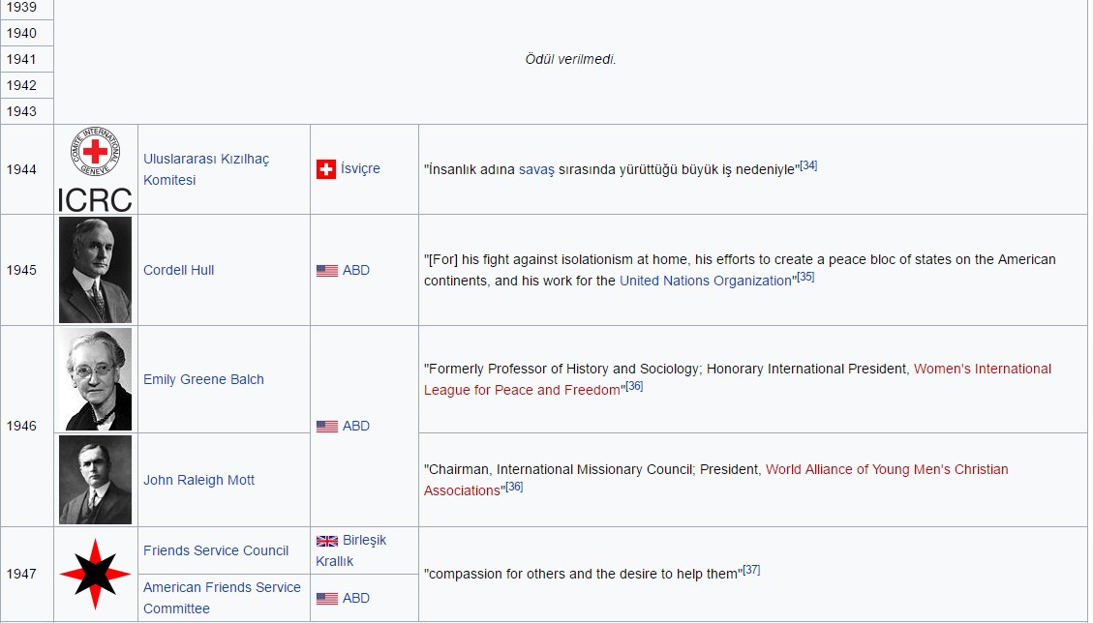The height and width of the screenshot is (623, 1093).
Task: Select the year cell 1942
Action: [x=26, y=85]
